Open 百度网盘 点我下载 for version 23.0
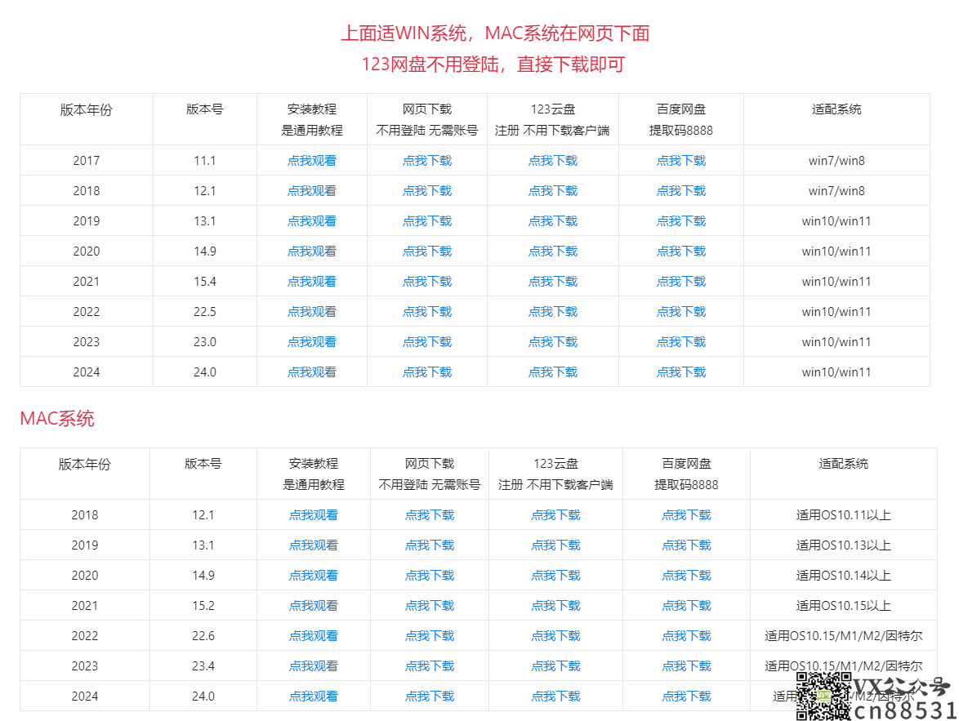Screen dimensions: 959x721 pos(681,342)
